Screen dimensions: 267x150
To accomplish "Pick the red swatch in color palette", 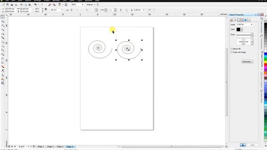I will click(x=265, y=65).
